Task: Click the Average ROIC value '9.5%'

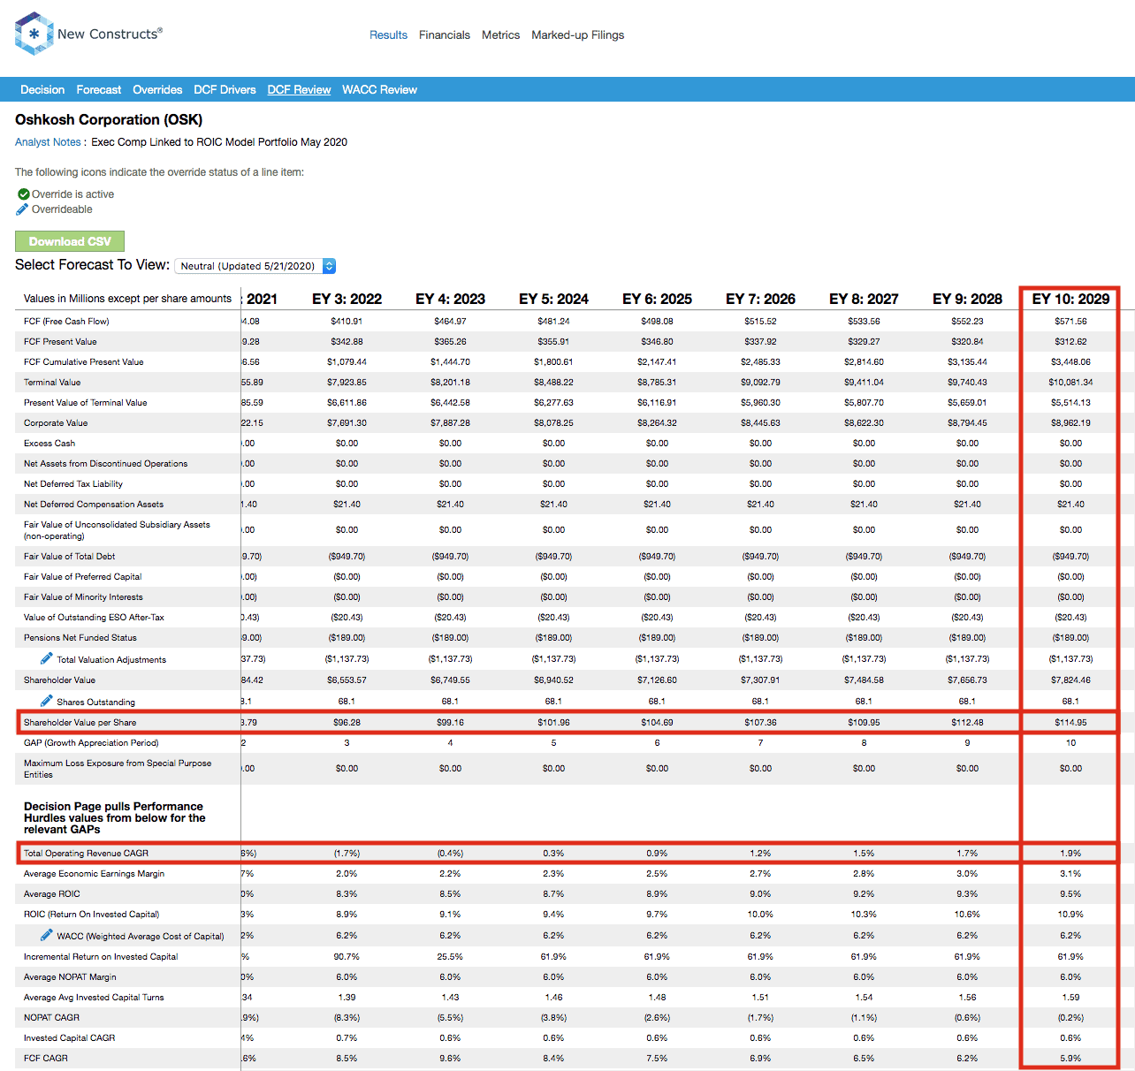Action: coord(1070,894)
